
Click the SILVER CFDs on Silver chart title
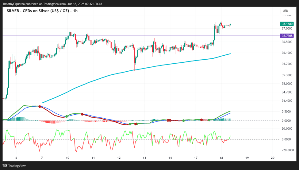42,11
